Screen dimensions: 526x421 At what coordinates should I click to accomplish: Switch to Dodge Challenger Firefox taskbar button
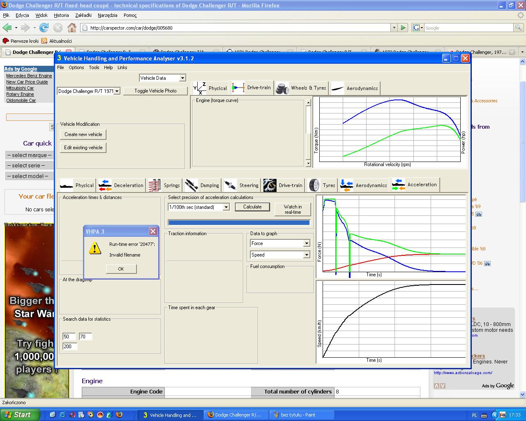(x=236, y=415)
